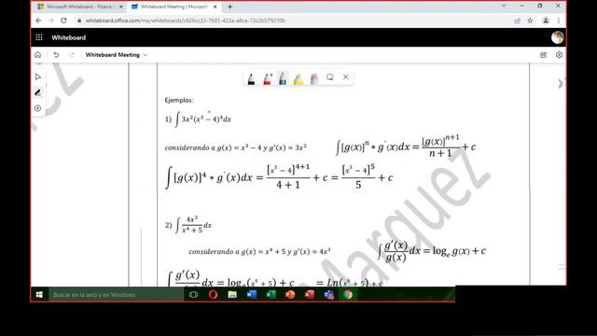Close the Microsoft Whiteboard - Pizarra tab
The height and width of the screenshot is (336, 597).
(121, 7)
